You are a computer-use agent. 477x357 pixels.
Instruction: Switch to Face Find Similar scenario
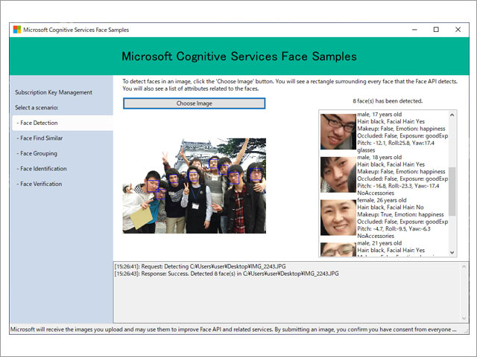point(40,138)
